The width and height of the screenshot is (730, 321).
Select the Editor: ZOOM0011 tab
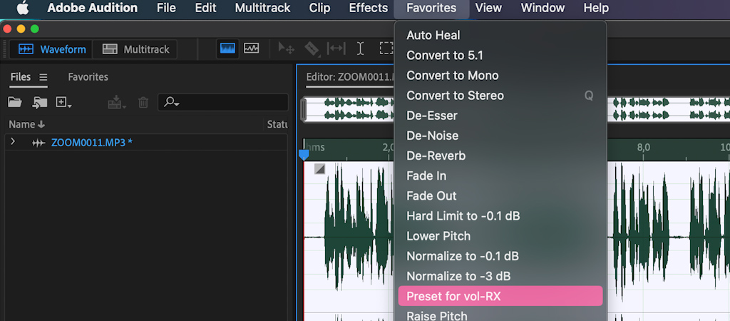(x=349, y=77)
